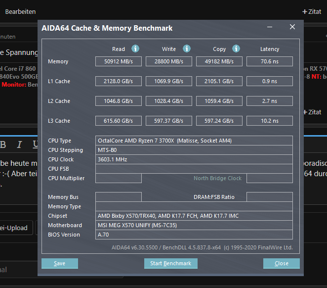Click the Datei-Upload button behind dialog
This screenshot has height=288, width=327.
(x=16, y=228)
